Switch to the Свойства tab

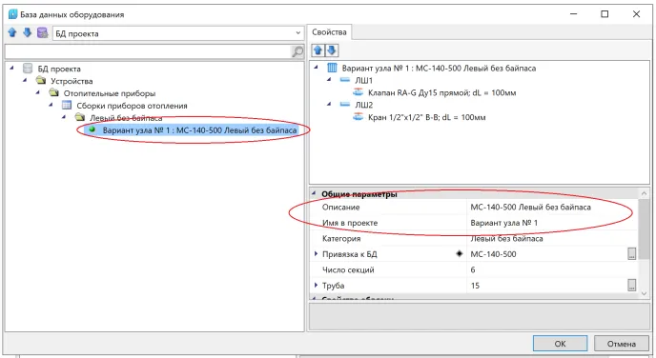(x=329, y=32)
